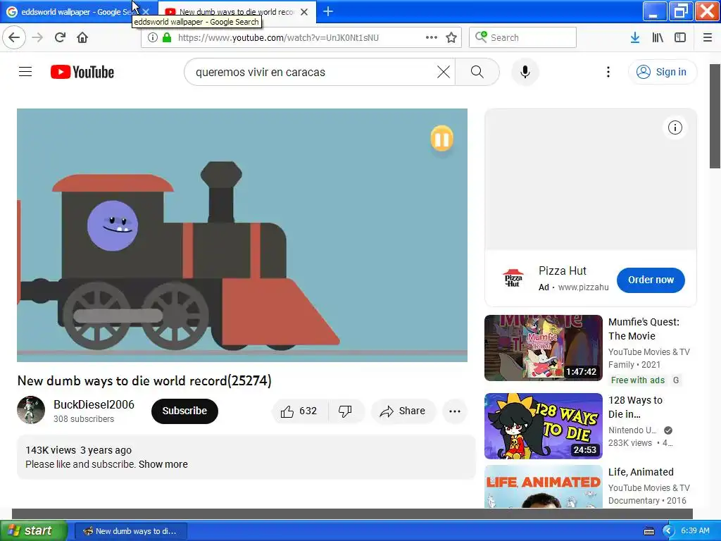This screenshot has height=541, width=721.
Task: Click the browser Search field
Action: pos(522,37)
